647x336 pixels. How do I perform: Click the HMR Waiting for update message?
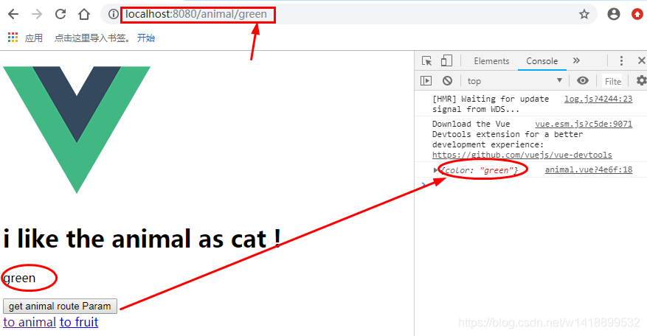(x=491, y=104)
